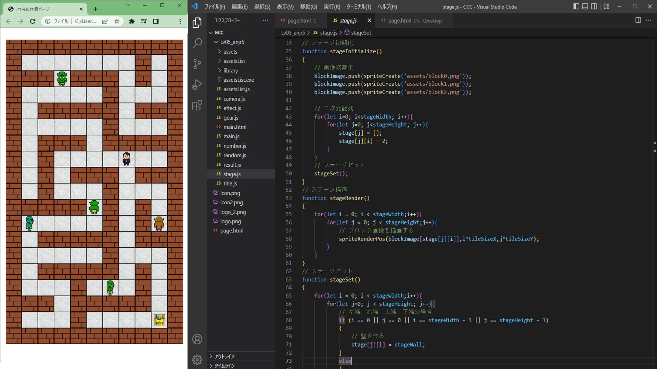The image size is (657, 369).
Task: Open main.js in the explorer
Action: coord(231,136)
